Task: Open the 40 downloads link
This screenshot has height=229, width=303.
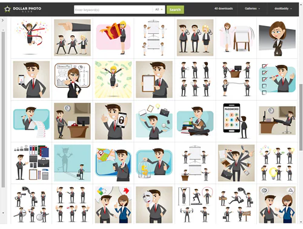Action: coord(224,8)
